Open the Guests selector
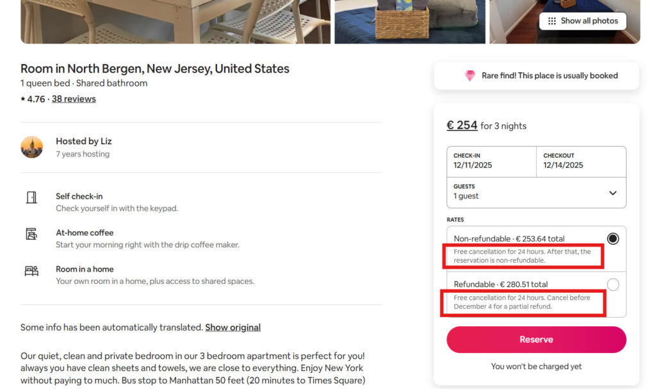Image resolution: width=656 pixels, height=389 pixels. tap(536, 192)
